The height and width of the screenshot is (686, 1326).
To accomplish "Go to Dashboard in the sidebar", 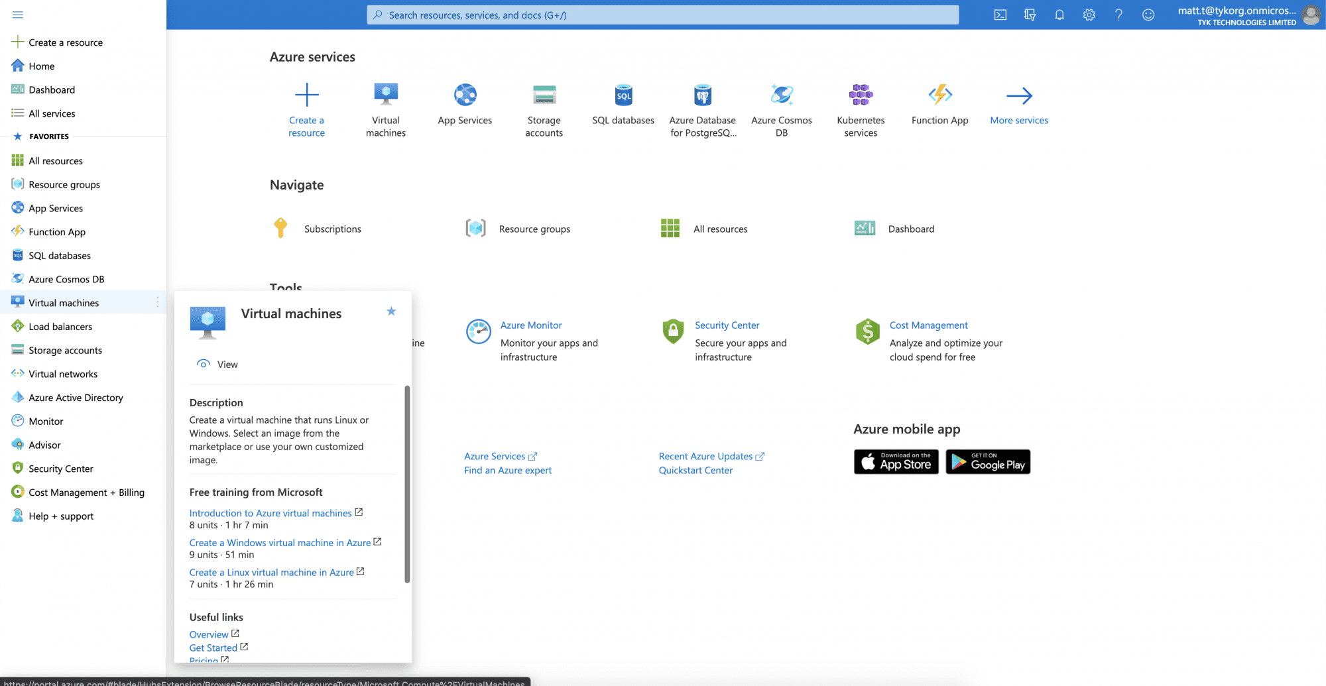I will (x=51, y=89).
